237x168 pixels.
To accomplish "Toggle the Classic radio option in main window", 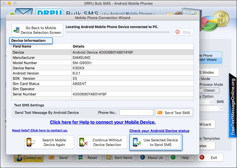I will pyautogui.click(x=201, y=90).
